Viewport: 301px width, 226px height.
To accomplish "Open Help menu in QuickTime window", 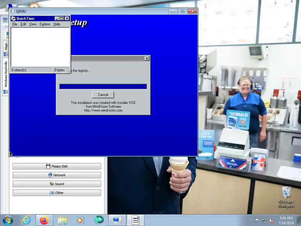I will (x=57, y=24).
